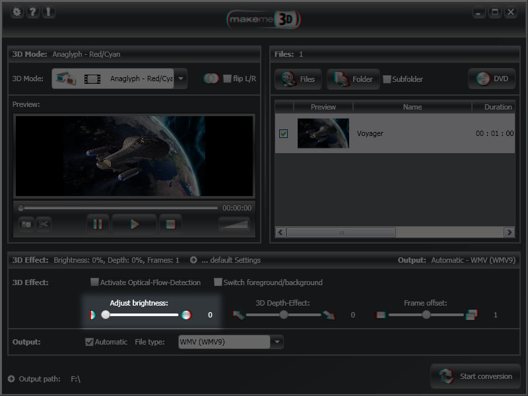Click the Frame offset slider handle
Screen dimensions: 528x396
pyautogui.click(x=426, y=315)
